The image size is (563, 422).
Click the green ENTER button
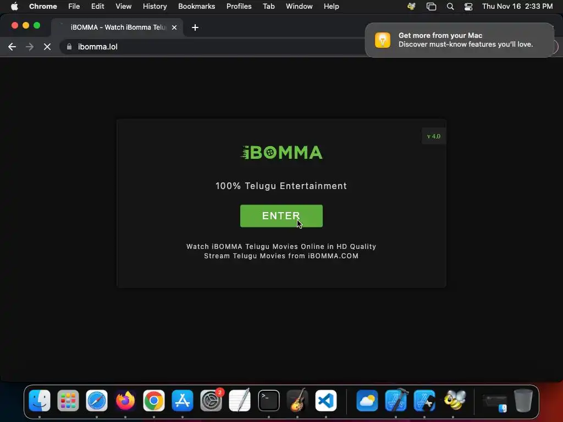tap(281, 215)
